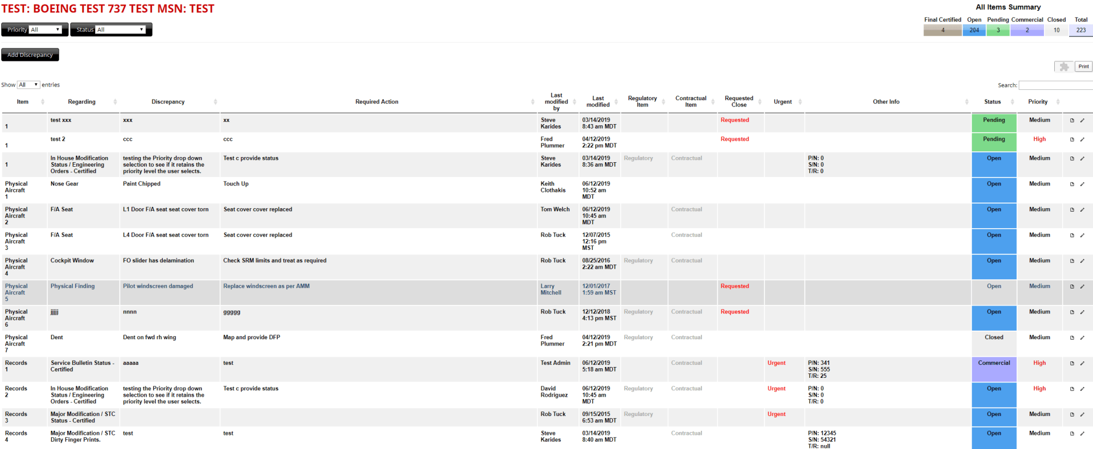Image resolution: width=1093 pixels, height=449 pixels.
Task: Open the Show entries dropdown
Action: (28, 85)
